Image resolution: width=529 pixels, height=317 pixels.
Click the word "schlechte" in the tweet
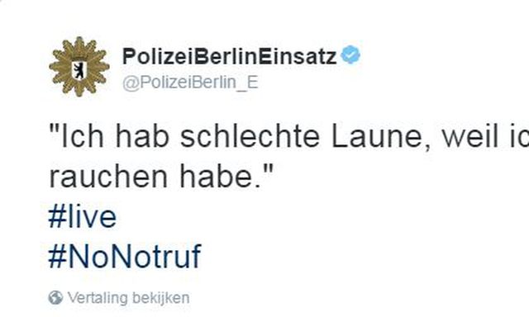tap(250, 136)
